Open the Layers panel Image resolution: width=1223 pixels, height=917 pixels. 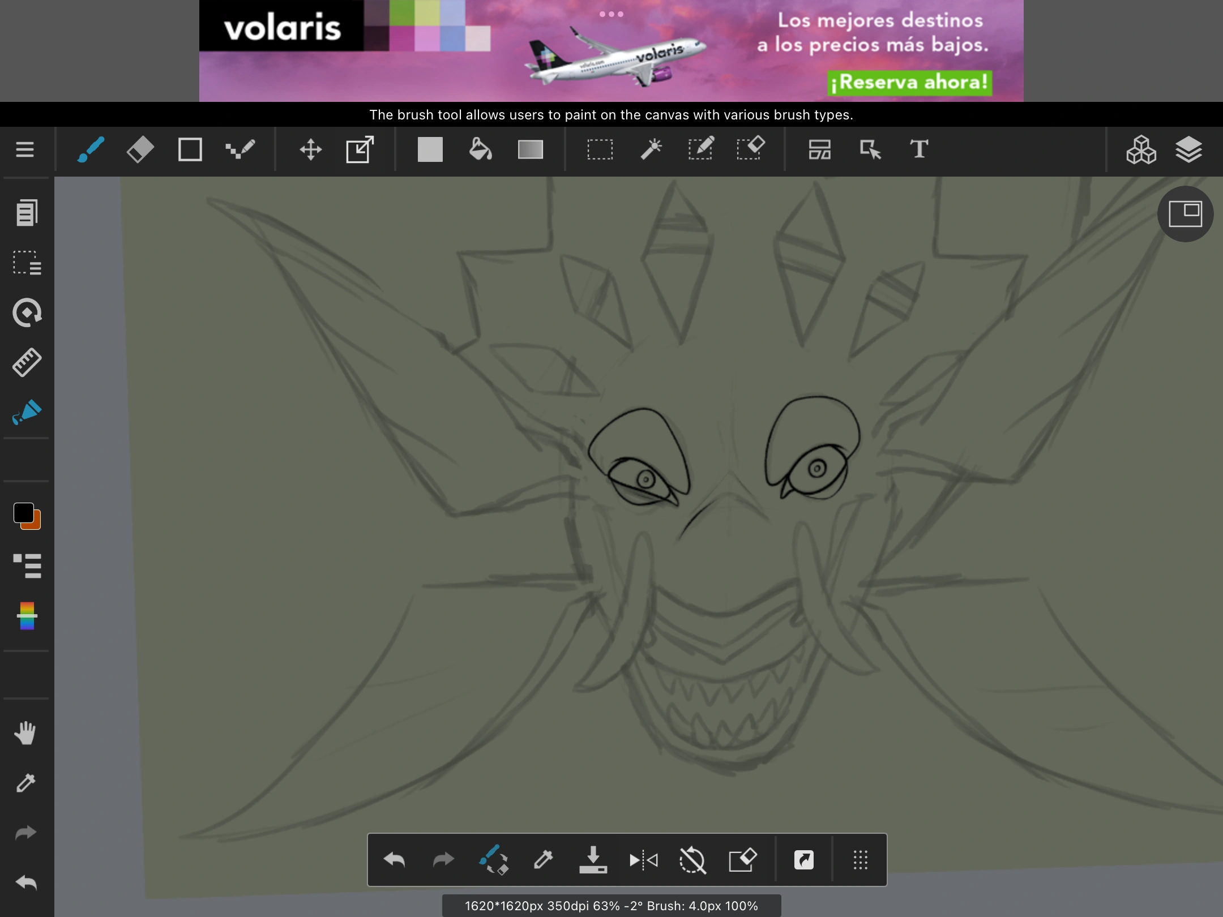[1189, 149]
